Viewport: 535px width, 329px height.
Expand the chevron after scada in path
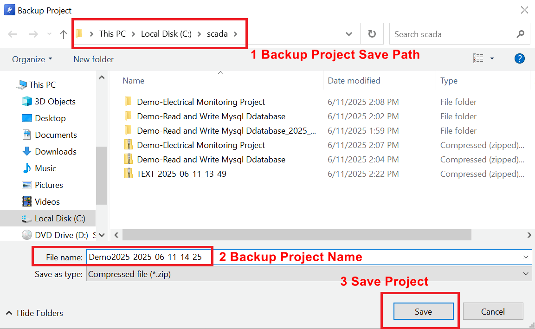(x=235, y=34)
